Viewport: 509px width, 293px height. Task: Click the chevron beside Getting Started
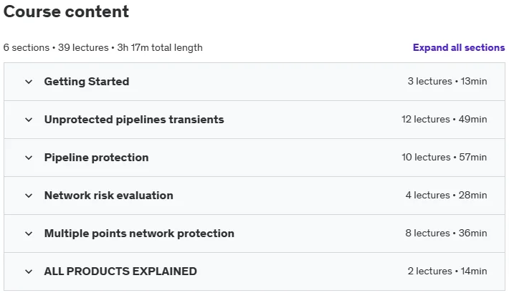click(29, 82)
